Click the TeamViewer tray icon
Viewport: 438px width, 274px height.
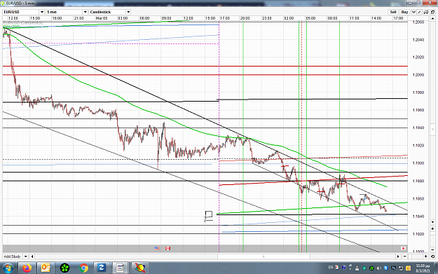(x=386, y=268)
